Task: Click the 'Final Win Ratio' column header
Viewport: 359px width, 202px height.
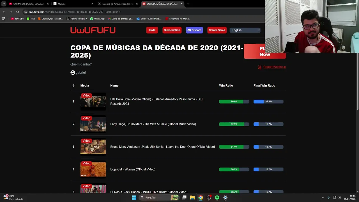Action: [264, 86]
